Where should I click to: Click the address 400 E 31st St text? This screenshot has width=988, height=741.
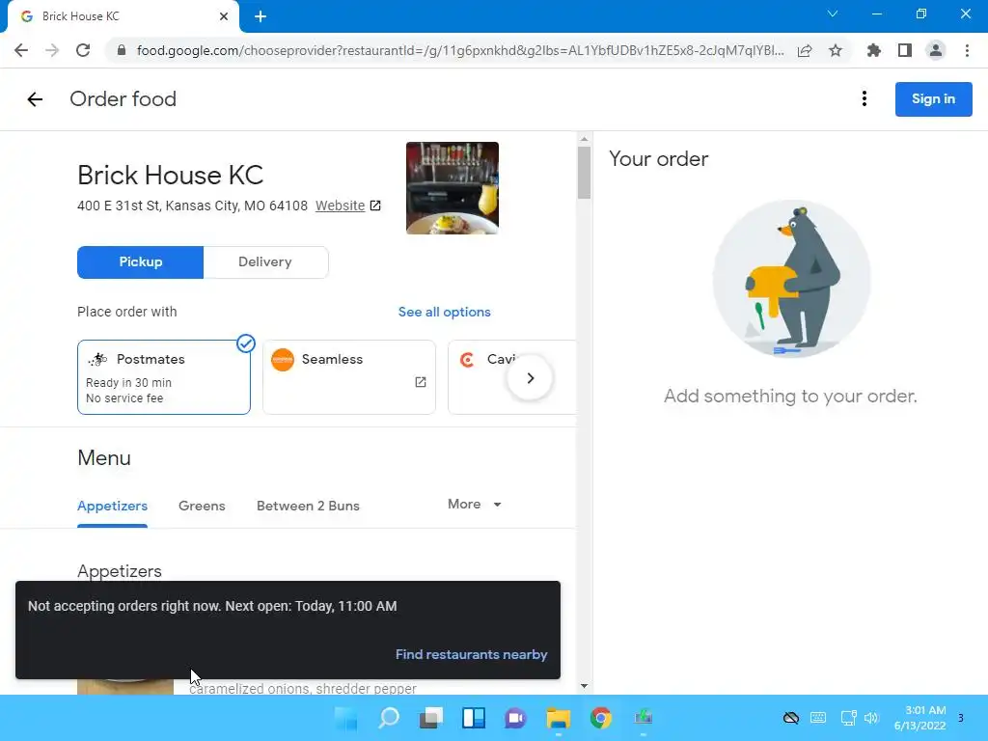pyautogui.click(x=192, y=206)
